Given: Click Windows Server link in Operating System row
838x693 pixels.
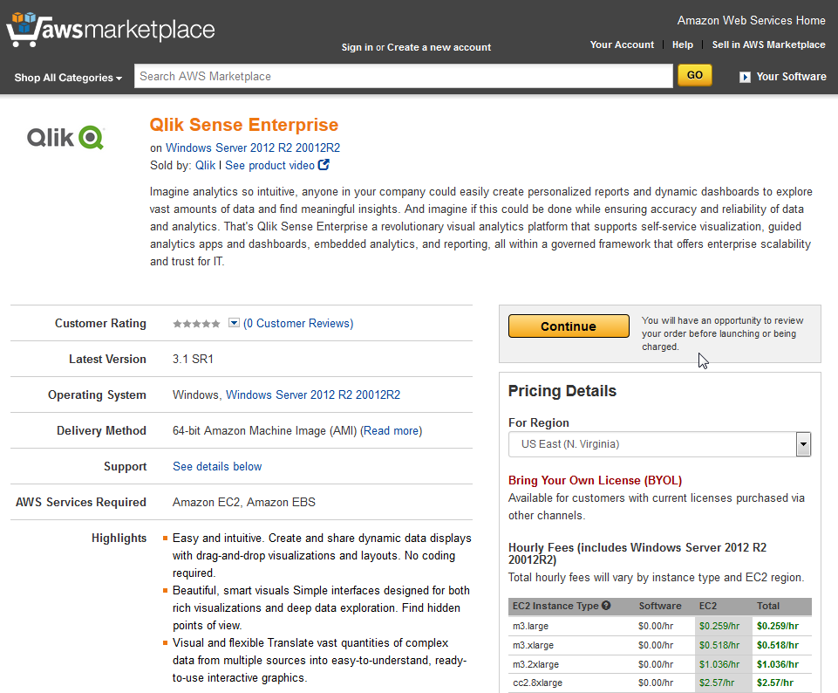Looking at the screenshot, I should (x=313, y=395).
